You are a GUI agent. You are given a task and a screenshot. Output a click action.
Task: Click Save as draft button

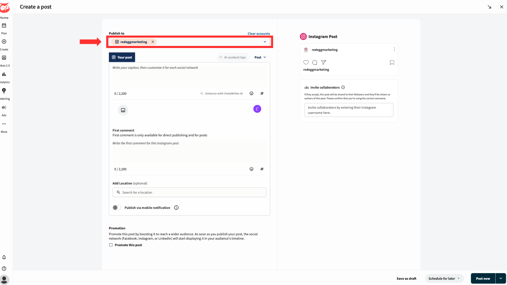pos(406,278)
